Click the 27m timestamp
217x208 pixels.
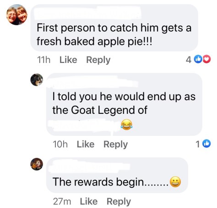[x=62, y=202]
